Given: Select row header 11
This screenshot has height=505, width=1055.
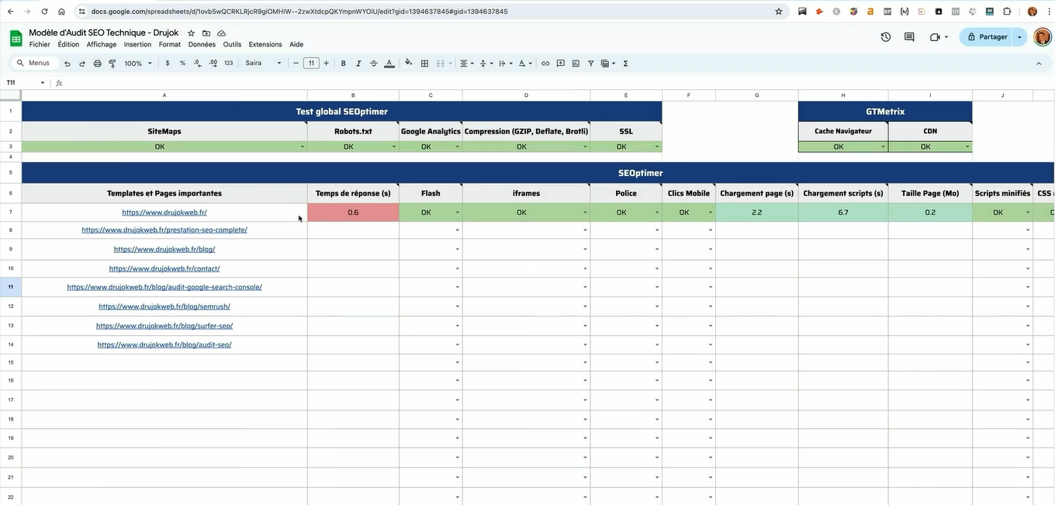Looking at the screenshot, I should (11, 287).
